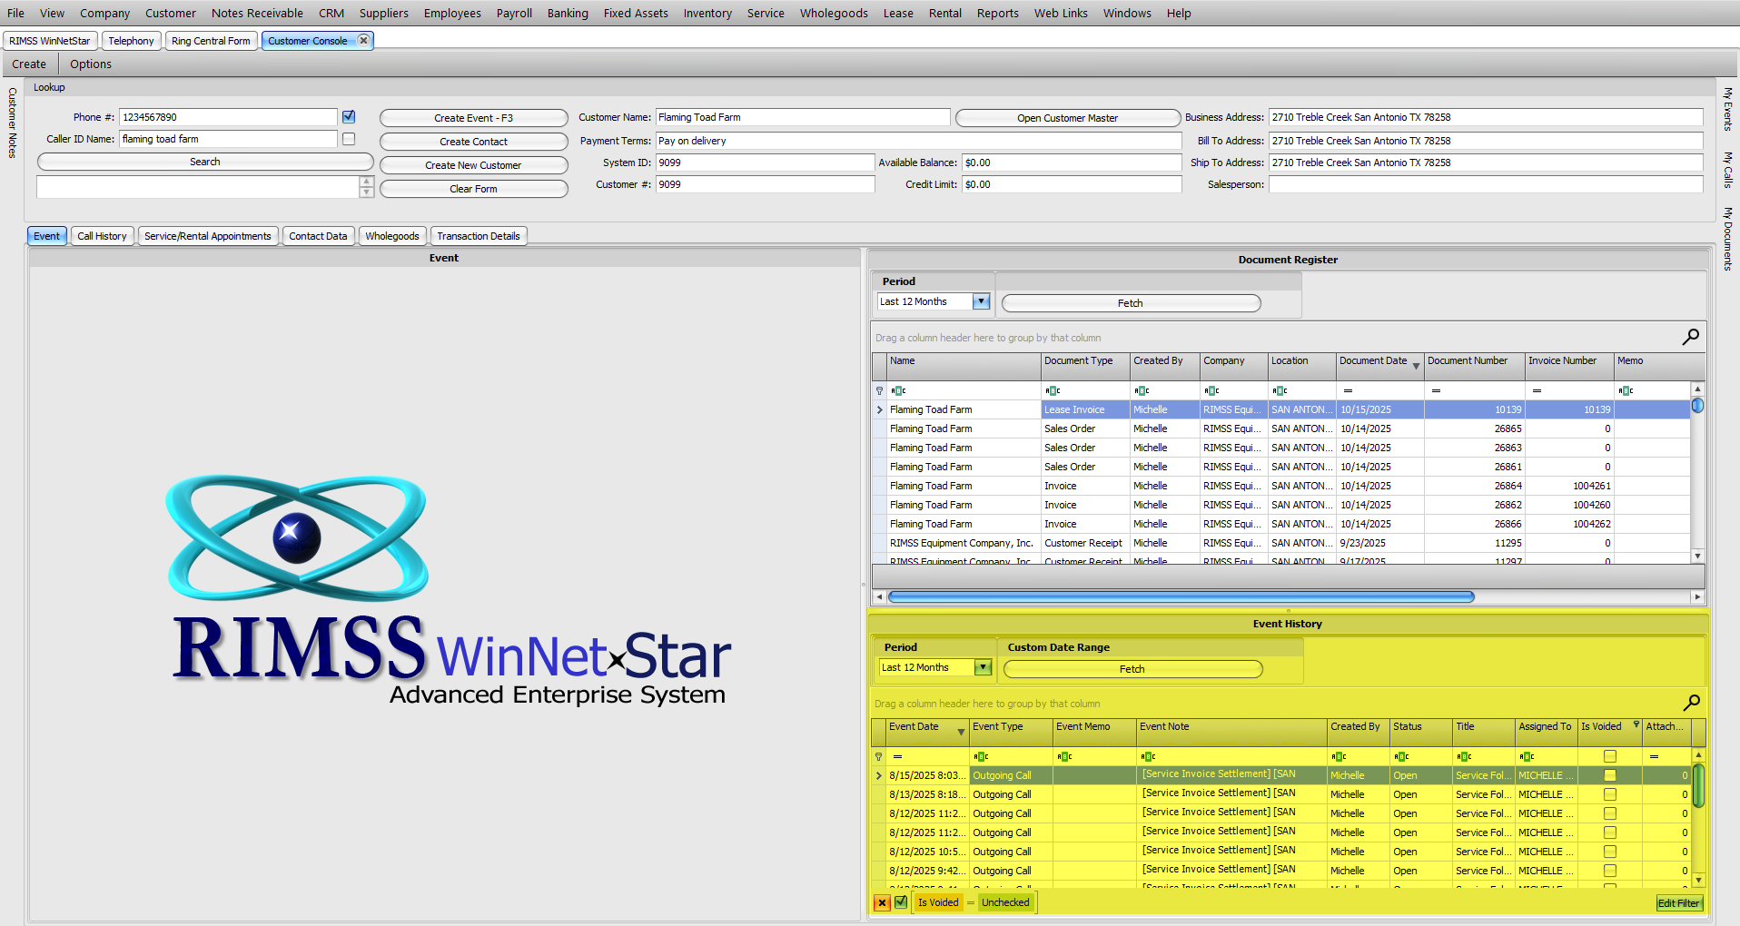The height and width of the screenshot is (926, 1740).
Task: Click the Create Event - F3 button
Action: tap(473, 118)
